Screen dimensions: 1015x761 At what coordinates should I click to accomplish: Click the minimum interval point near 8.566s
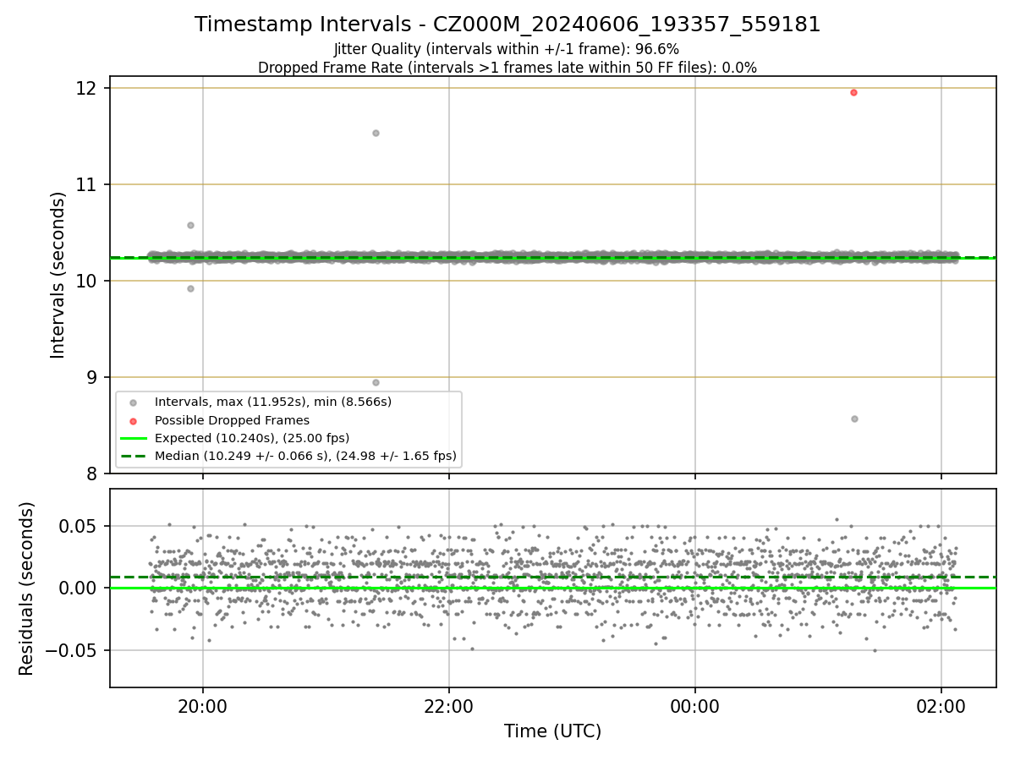coord(854,419)
